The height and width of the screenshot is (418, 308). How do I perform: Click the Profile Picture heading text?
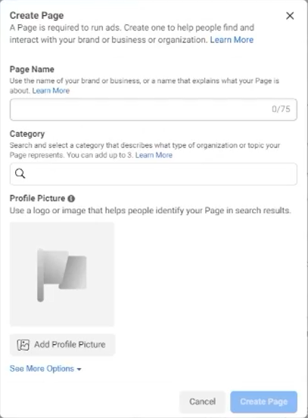tap(37, 198)
